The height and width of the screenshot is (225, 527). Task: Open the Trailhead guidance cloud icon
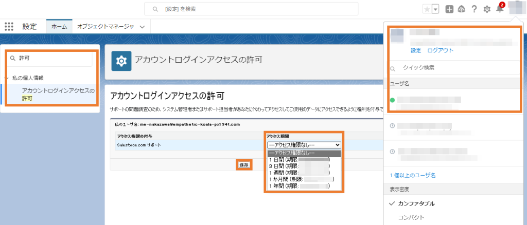point(462,9)
